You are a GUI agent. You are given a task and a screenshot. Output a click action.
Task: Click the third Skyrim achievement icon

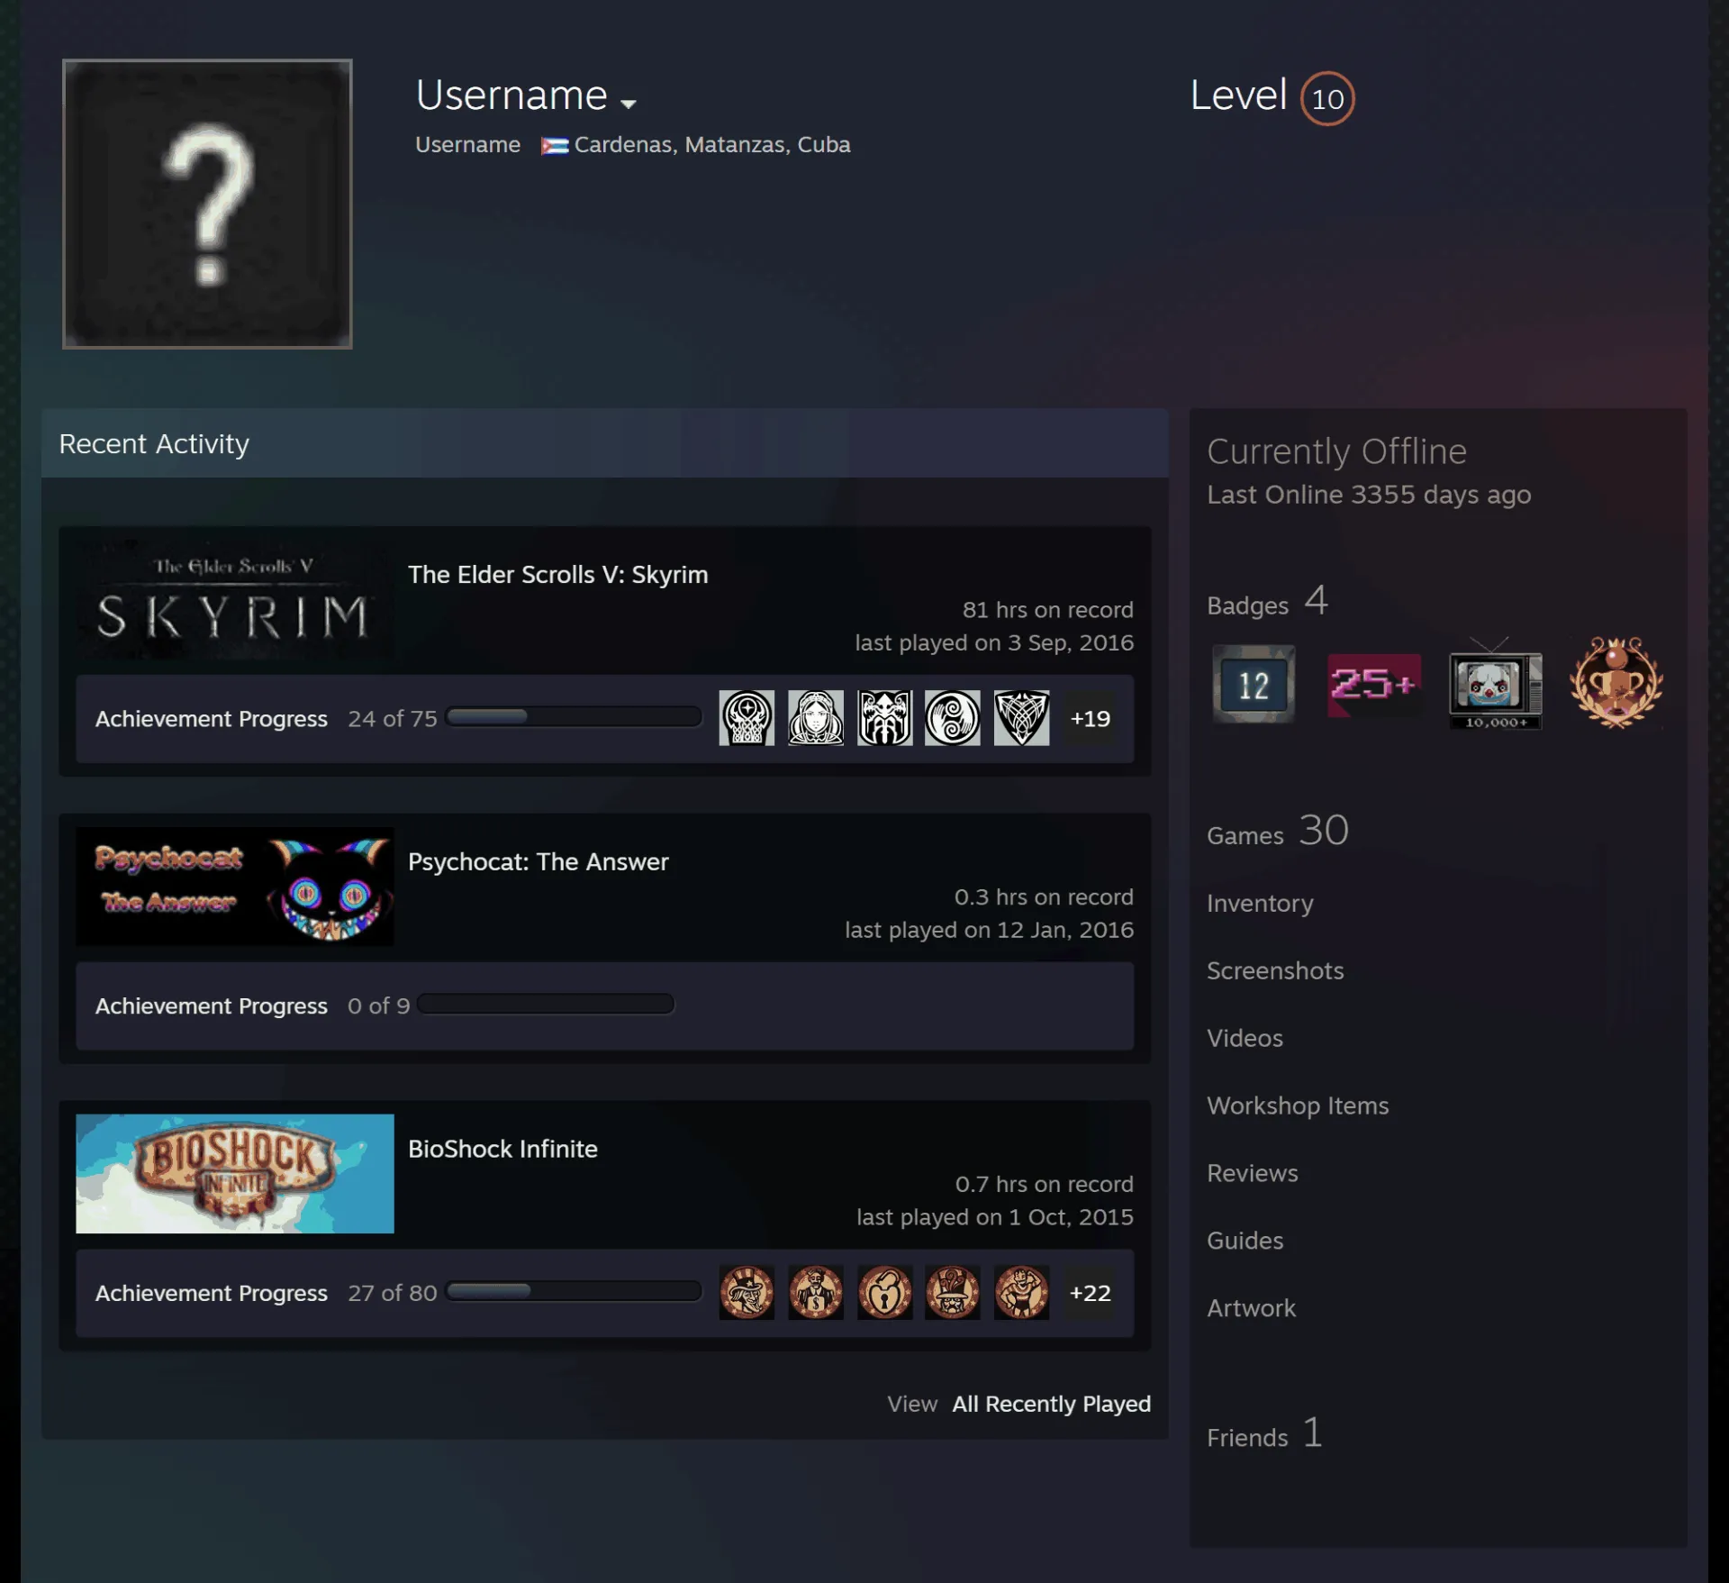(884, 718)
